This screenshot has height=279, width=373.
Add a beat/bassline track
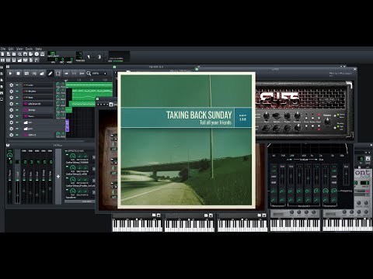coord(26,74)
